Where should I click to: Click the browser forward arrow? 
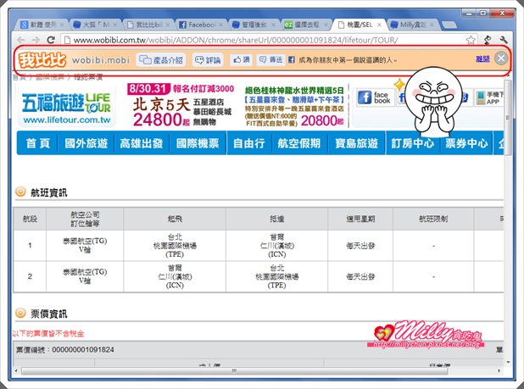click(36, 40)
